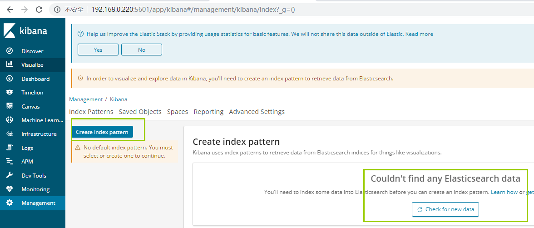Click the Dashboard gauge icon
This screenshot has width=534, height=228.
click(10, 79)
